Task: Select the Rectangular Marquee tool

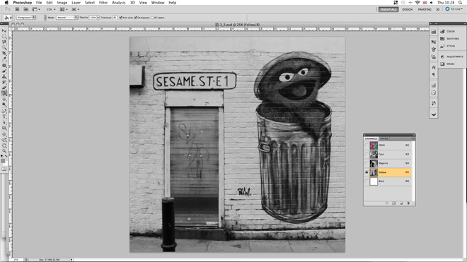Action: tap(4, 36)
